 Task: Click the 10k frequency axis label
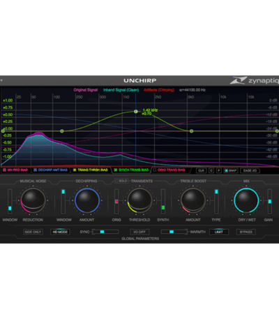pos(223,97)
